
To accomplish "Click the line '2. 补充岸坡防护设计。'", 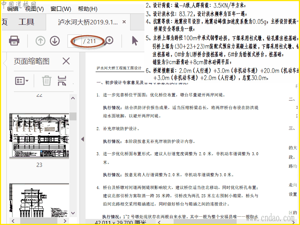I will tap(118, 129).
